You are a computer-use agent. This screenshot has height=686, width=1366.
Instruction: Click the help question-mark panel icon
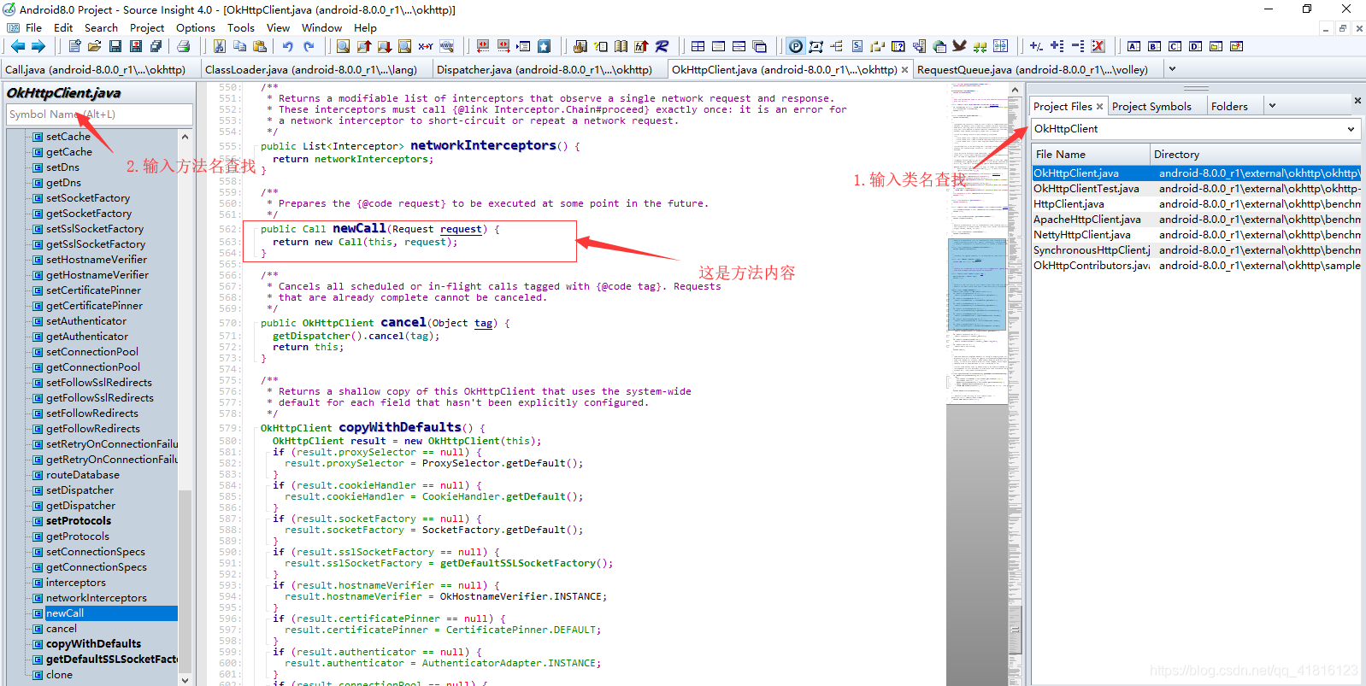(898, 46)
